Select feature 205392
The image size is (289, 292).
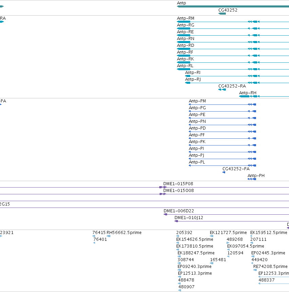point(184,233)
